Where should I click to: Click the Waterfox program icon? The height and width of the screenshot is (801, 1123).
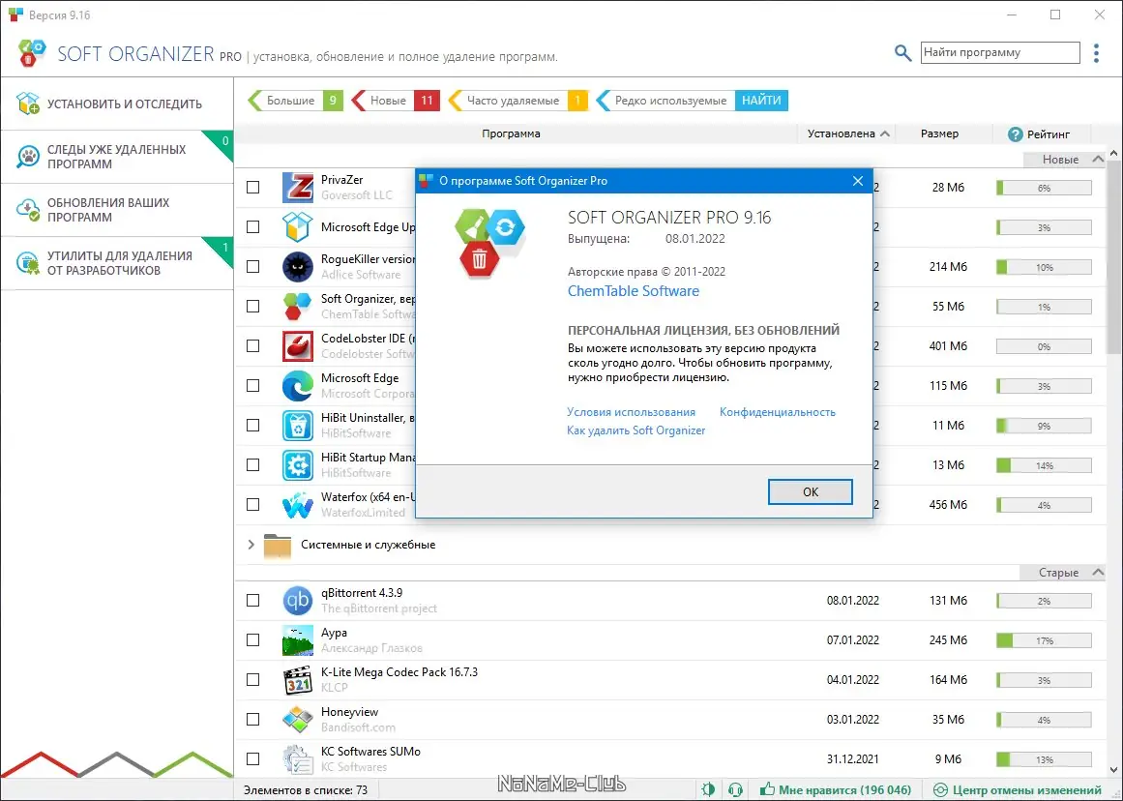click(x=297, y=504)
